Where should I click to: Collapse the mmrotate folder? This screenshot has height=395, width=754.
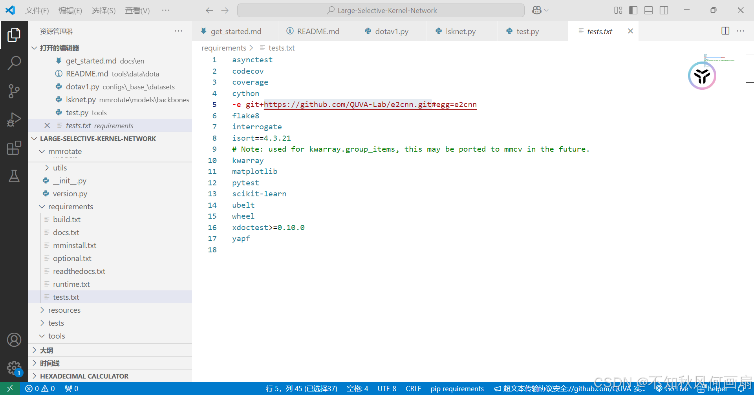110,151
